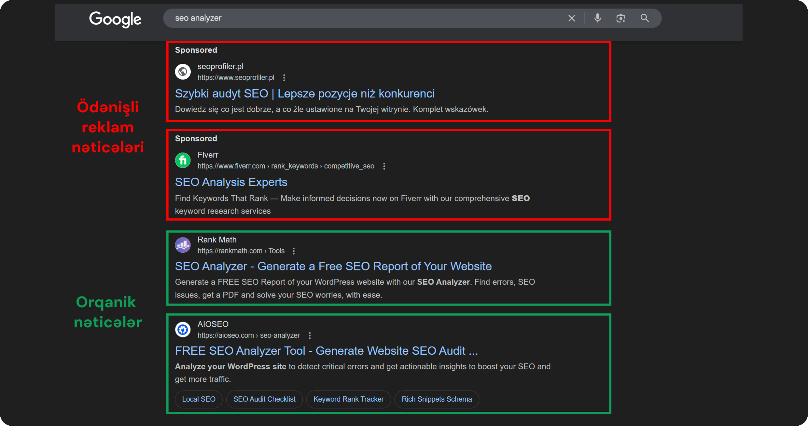Click the https://aioseo.com › seo-analyzer URL

tap(249, 336)
